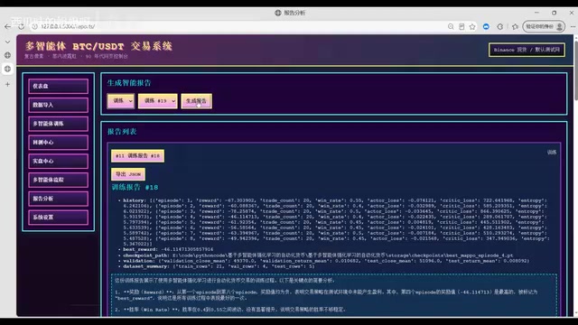Open 实盘中心 in the sidebar
The width and height of the screenshot is (578, 325).
(58, 161)
